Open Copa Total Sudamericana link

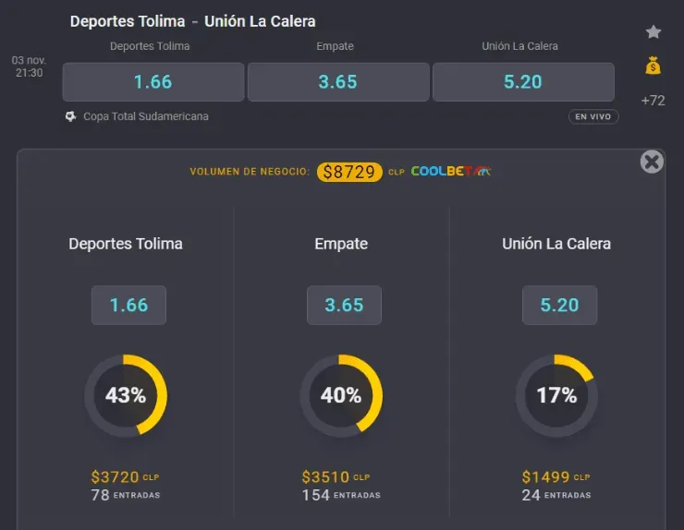[x=143, y=116]
